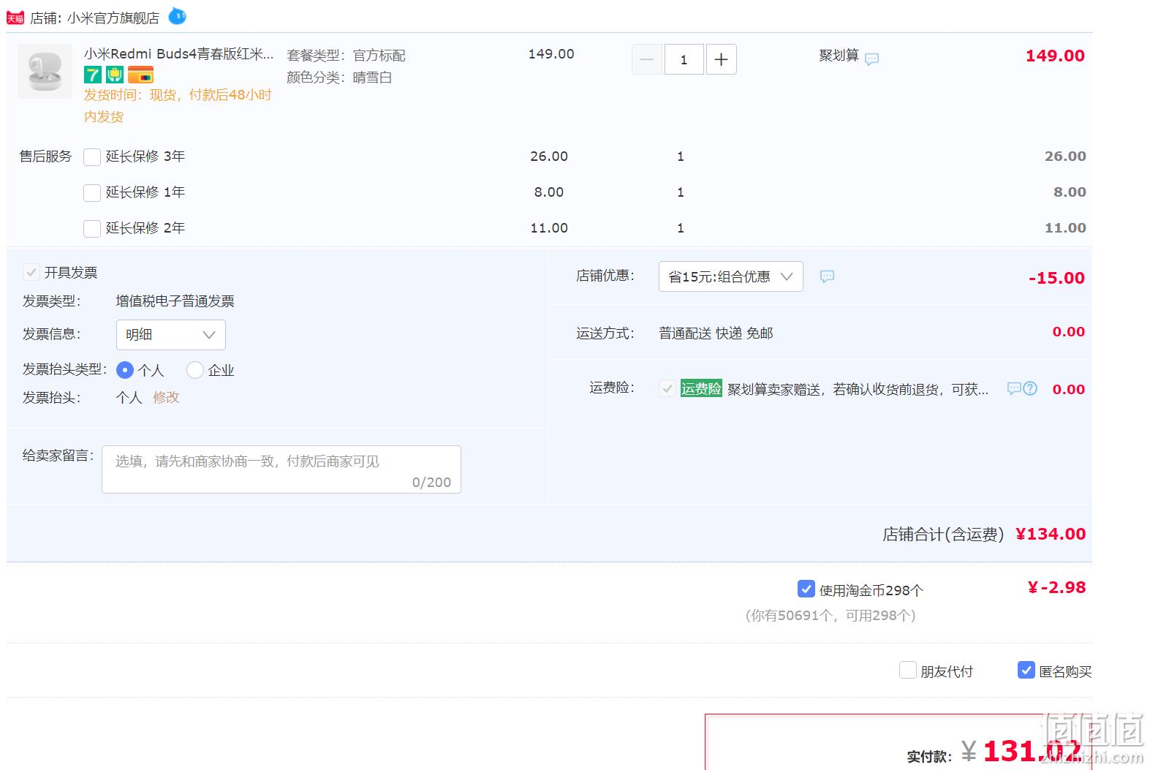Click the quantity input field showing 1
1150x770 pixels.
(x=684, y=59)
